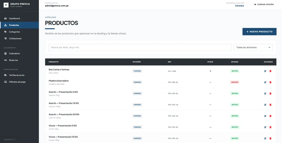
Task: Click the Versión 0.0.1 label
Action: 10,139
